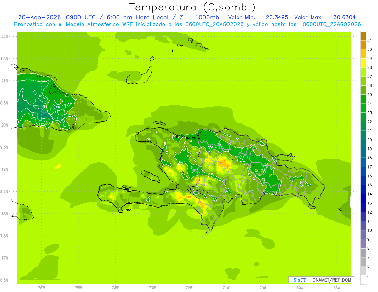
Task: Click the orange 31 degree legend swatch
Action: click(363, 36)
